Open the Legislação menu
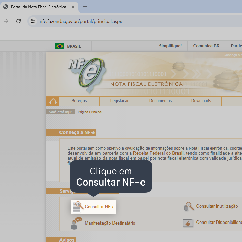This screenshot has width=242, height=242. (x=120, y=101)
